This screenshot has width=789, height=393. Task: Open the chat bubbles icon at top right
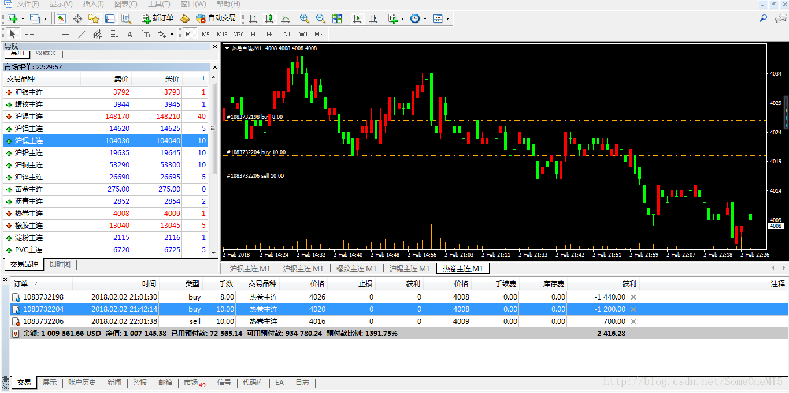(x=781, y=18)
